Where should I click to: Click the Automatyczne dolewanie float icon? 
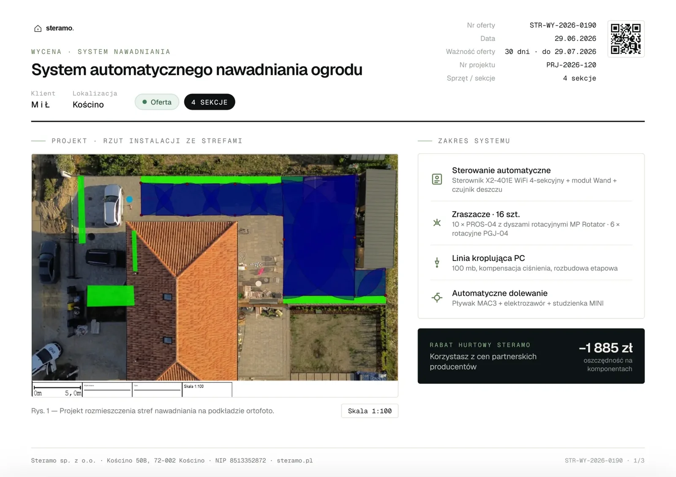(x=437, y=298)
